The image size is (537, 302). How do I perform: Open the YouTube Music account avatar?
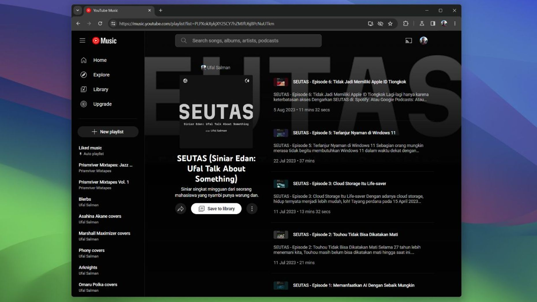pyautogui.click(x=424, y=41)
